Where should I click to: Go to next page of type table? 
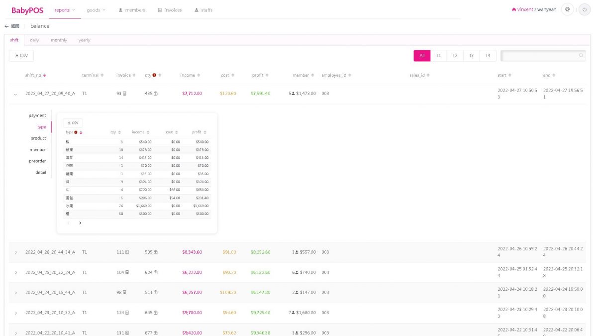tap(80, 223)
